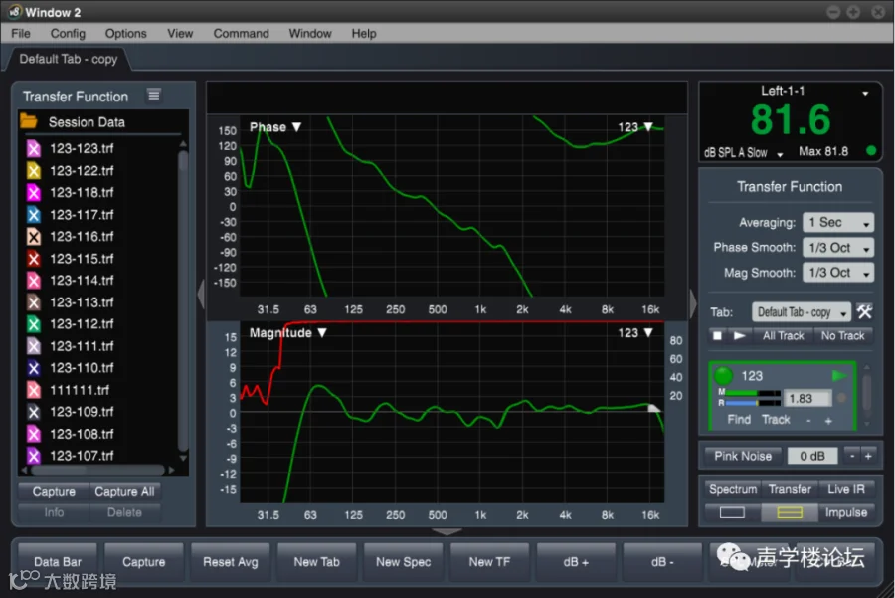The image size is (895, 598).
Task: Toggle the green 123 measurement enable indicator
Action: click(723, 375)
